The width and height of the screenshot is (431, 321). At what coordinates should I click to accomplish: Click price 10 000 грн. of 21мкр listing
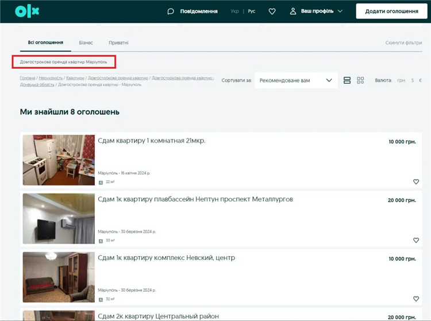(402, 142)
